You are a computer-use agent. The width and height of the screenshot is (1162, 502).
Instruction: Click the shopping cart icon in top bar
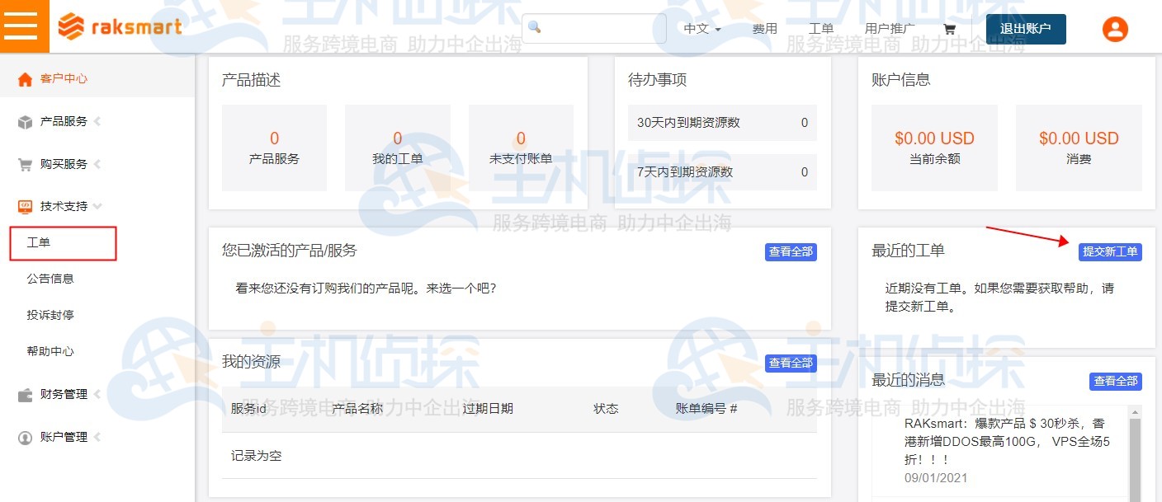(x=949, y=27)
